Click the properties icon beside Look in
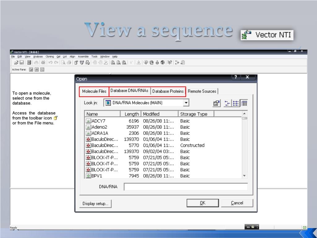Viewport: 317px width, 238px height. coord(216,103)
